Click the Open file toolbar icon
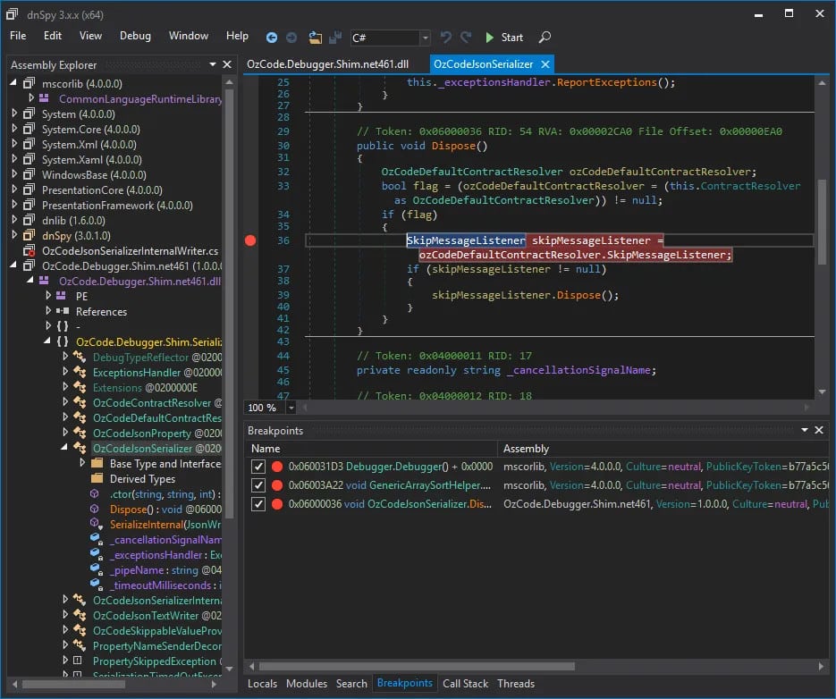 point(316,38)
